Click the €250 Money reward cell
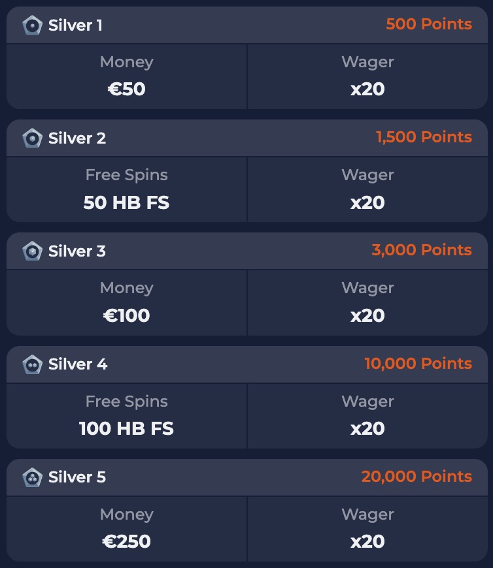 click(127, 529)
